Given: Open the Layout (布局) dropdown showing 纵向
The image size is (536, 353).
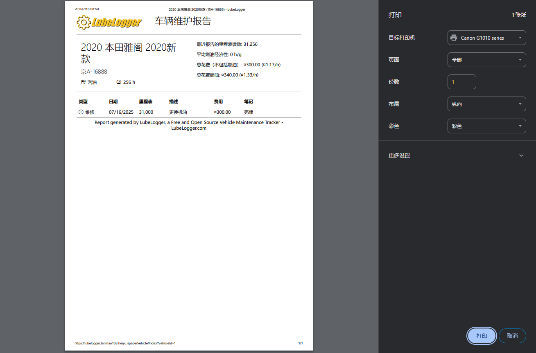Looking at the screenshot, I should [x=487, y=104].
